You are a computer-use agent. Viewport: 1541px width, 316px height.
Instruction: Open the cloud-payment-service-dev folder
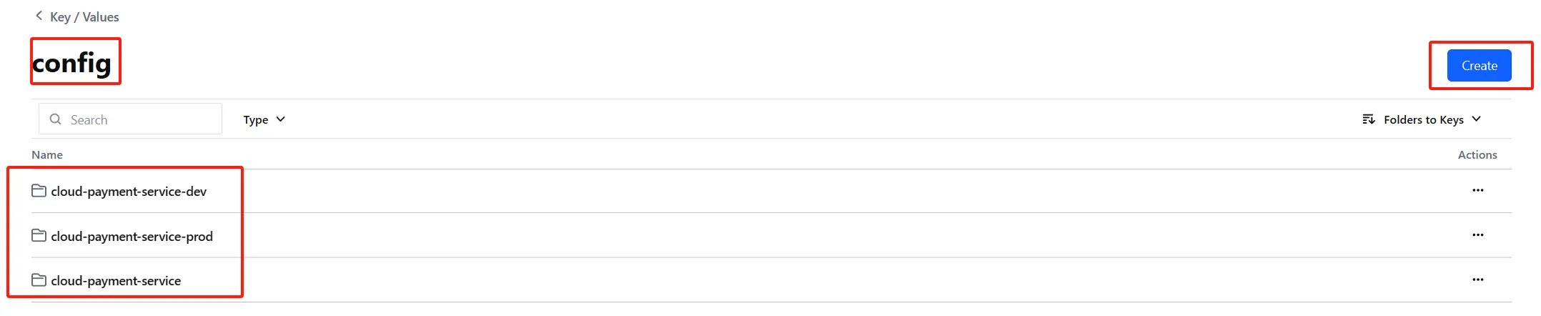point(129,192)
